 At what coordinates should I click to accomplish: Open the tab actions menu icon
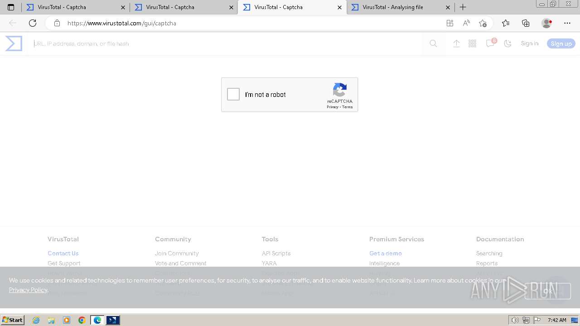click(11, 7)
